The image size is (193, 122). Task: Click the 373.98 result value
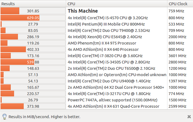pos(33,106)
